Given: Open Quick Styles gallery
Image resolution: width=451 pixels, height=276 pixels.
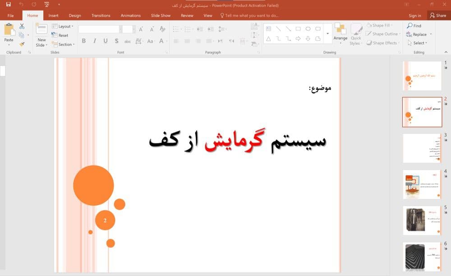Looking at the screenshot, I should [x=356, y=34].
